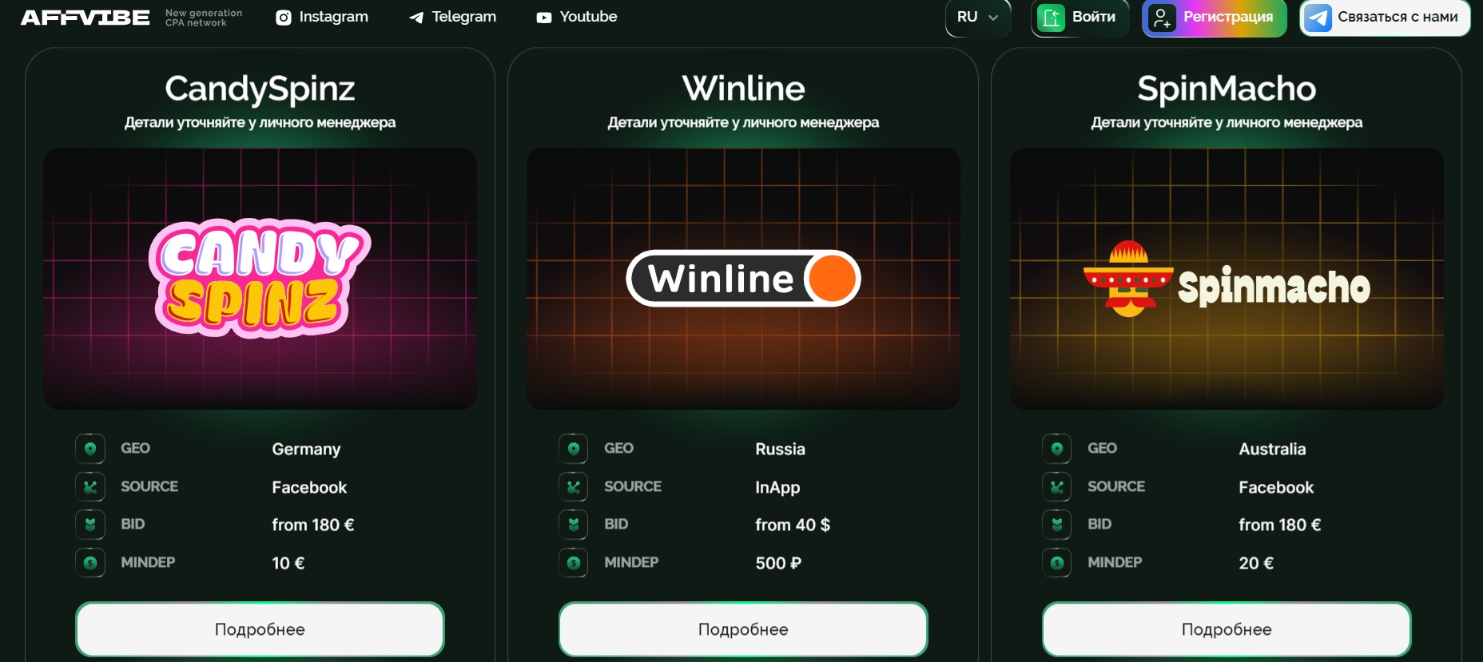Screen dimensions: 1483x662
Task: Click the Spinmacho logo banner image
Action: coord(1227,279)
